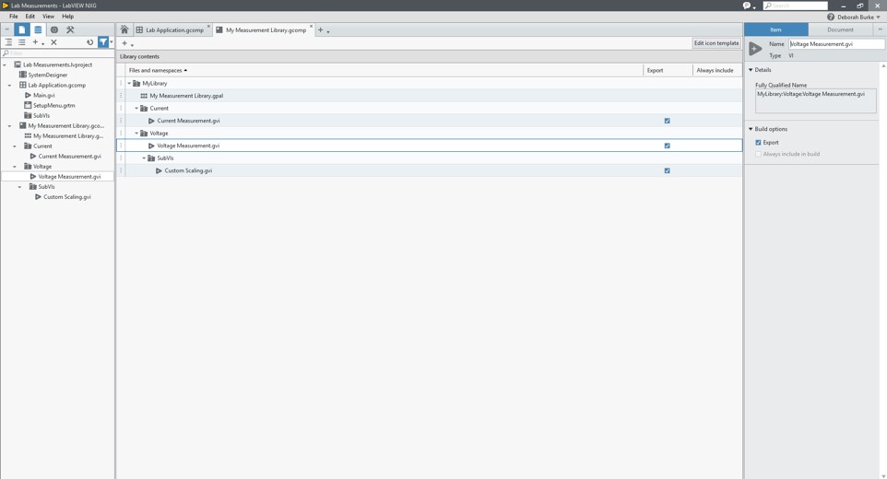Collapse the MyLibrary node in Library contents
The height and width of the screenshot is (479, 887).
129,83
